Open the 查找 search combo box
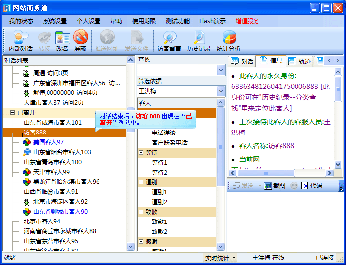This screenshot has height=265, width=346. tap(221, 70)
